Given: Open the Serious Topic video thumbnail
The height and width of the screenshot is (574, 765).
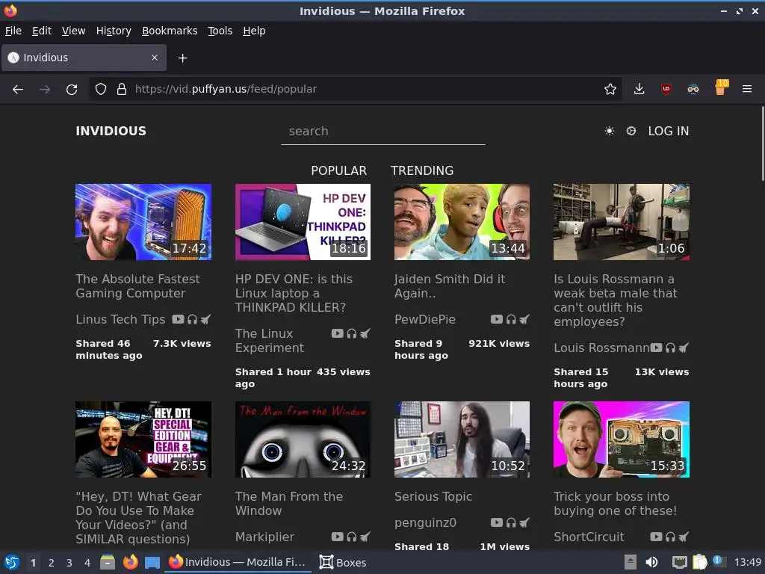Looking at the screenshot, I should [x=462, y=439].
